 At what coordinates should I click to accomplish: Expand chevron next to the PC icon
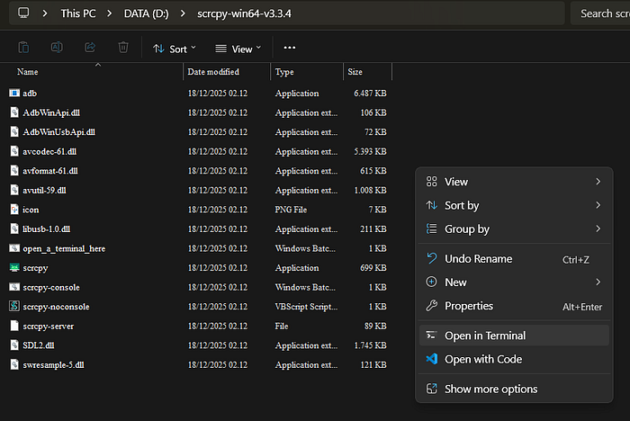45,13
